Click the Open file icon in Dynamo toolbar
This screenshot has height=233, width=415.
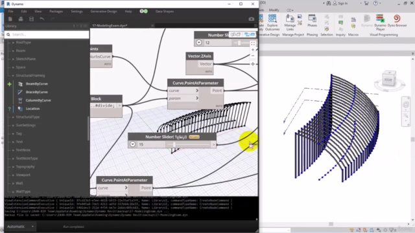tap(21, 19)
